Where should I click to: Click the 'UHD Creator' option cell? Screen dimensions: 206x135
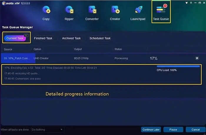coord(41,58)
